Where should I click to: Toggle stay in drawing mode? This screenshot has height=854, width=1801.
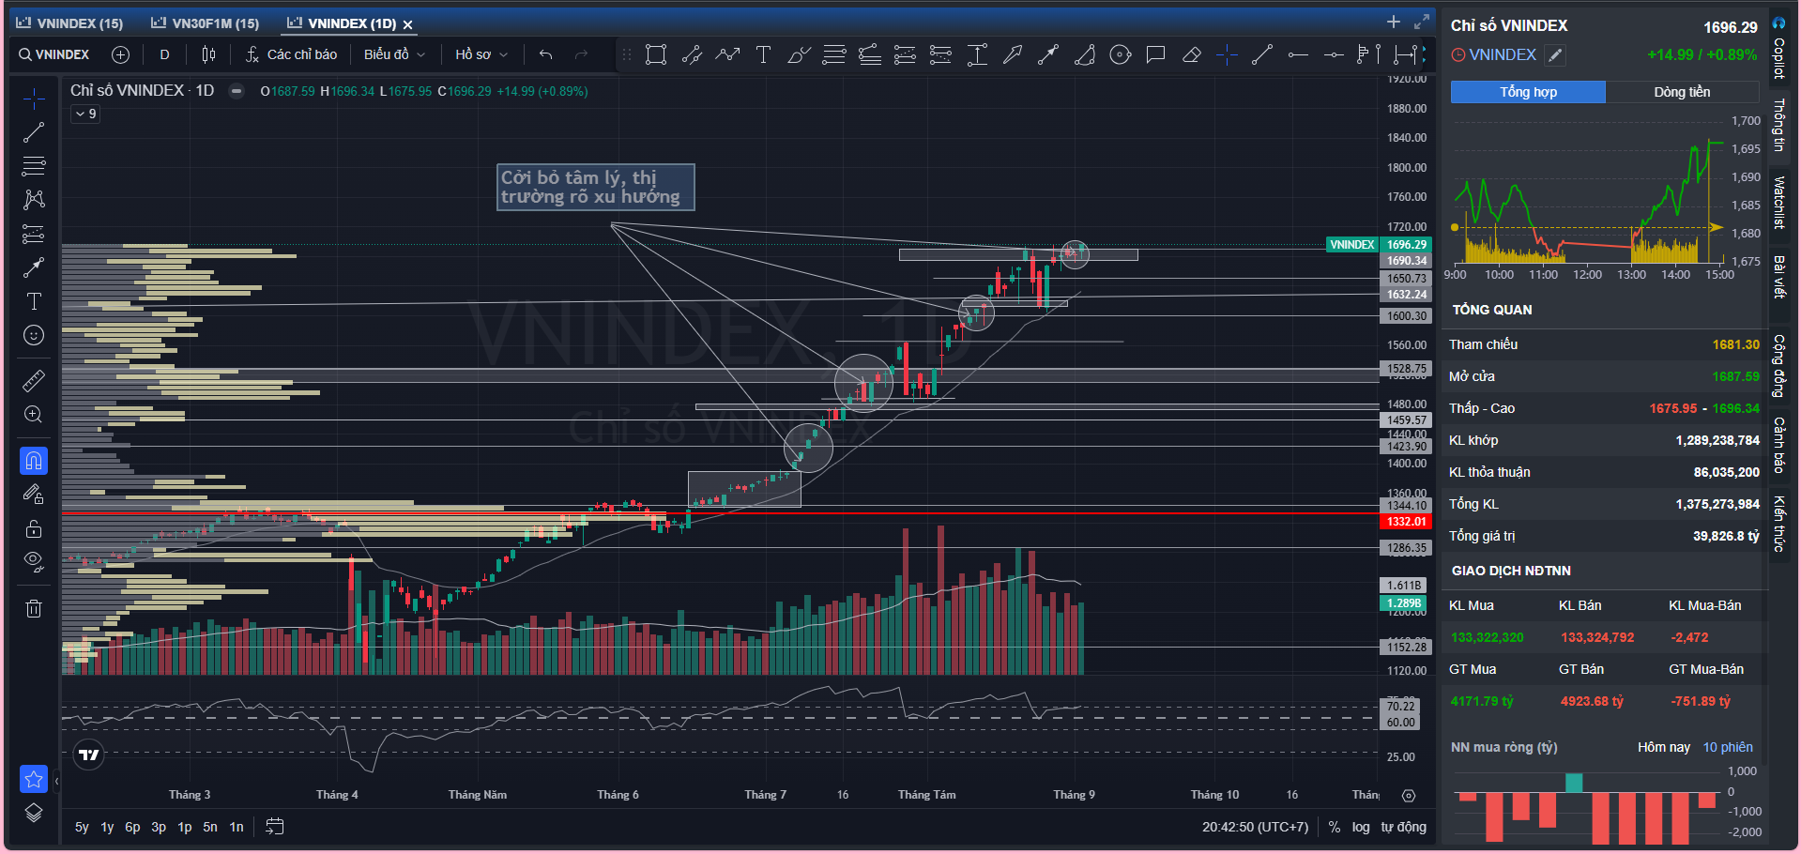point(34,494)
